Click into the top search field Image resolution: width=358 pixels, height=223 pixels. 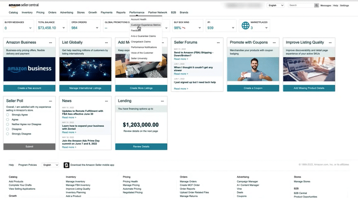[x=300, y=5]
